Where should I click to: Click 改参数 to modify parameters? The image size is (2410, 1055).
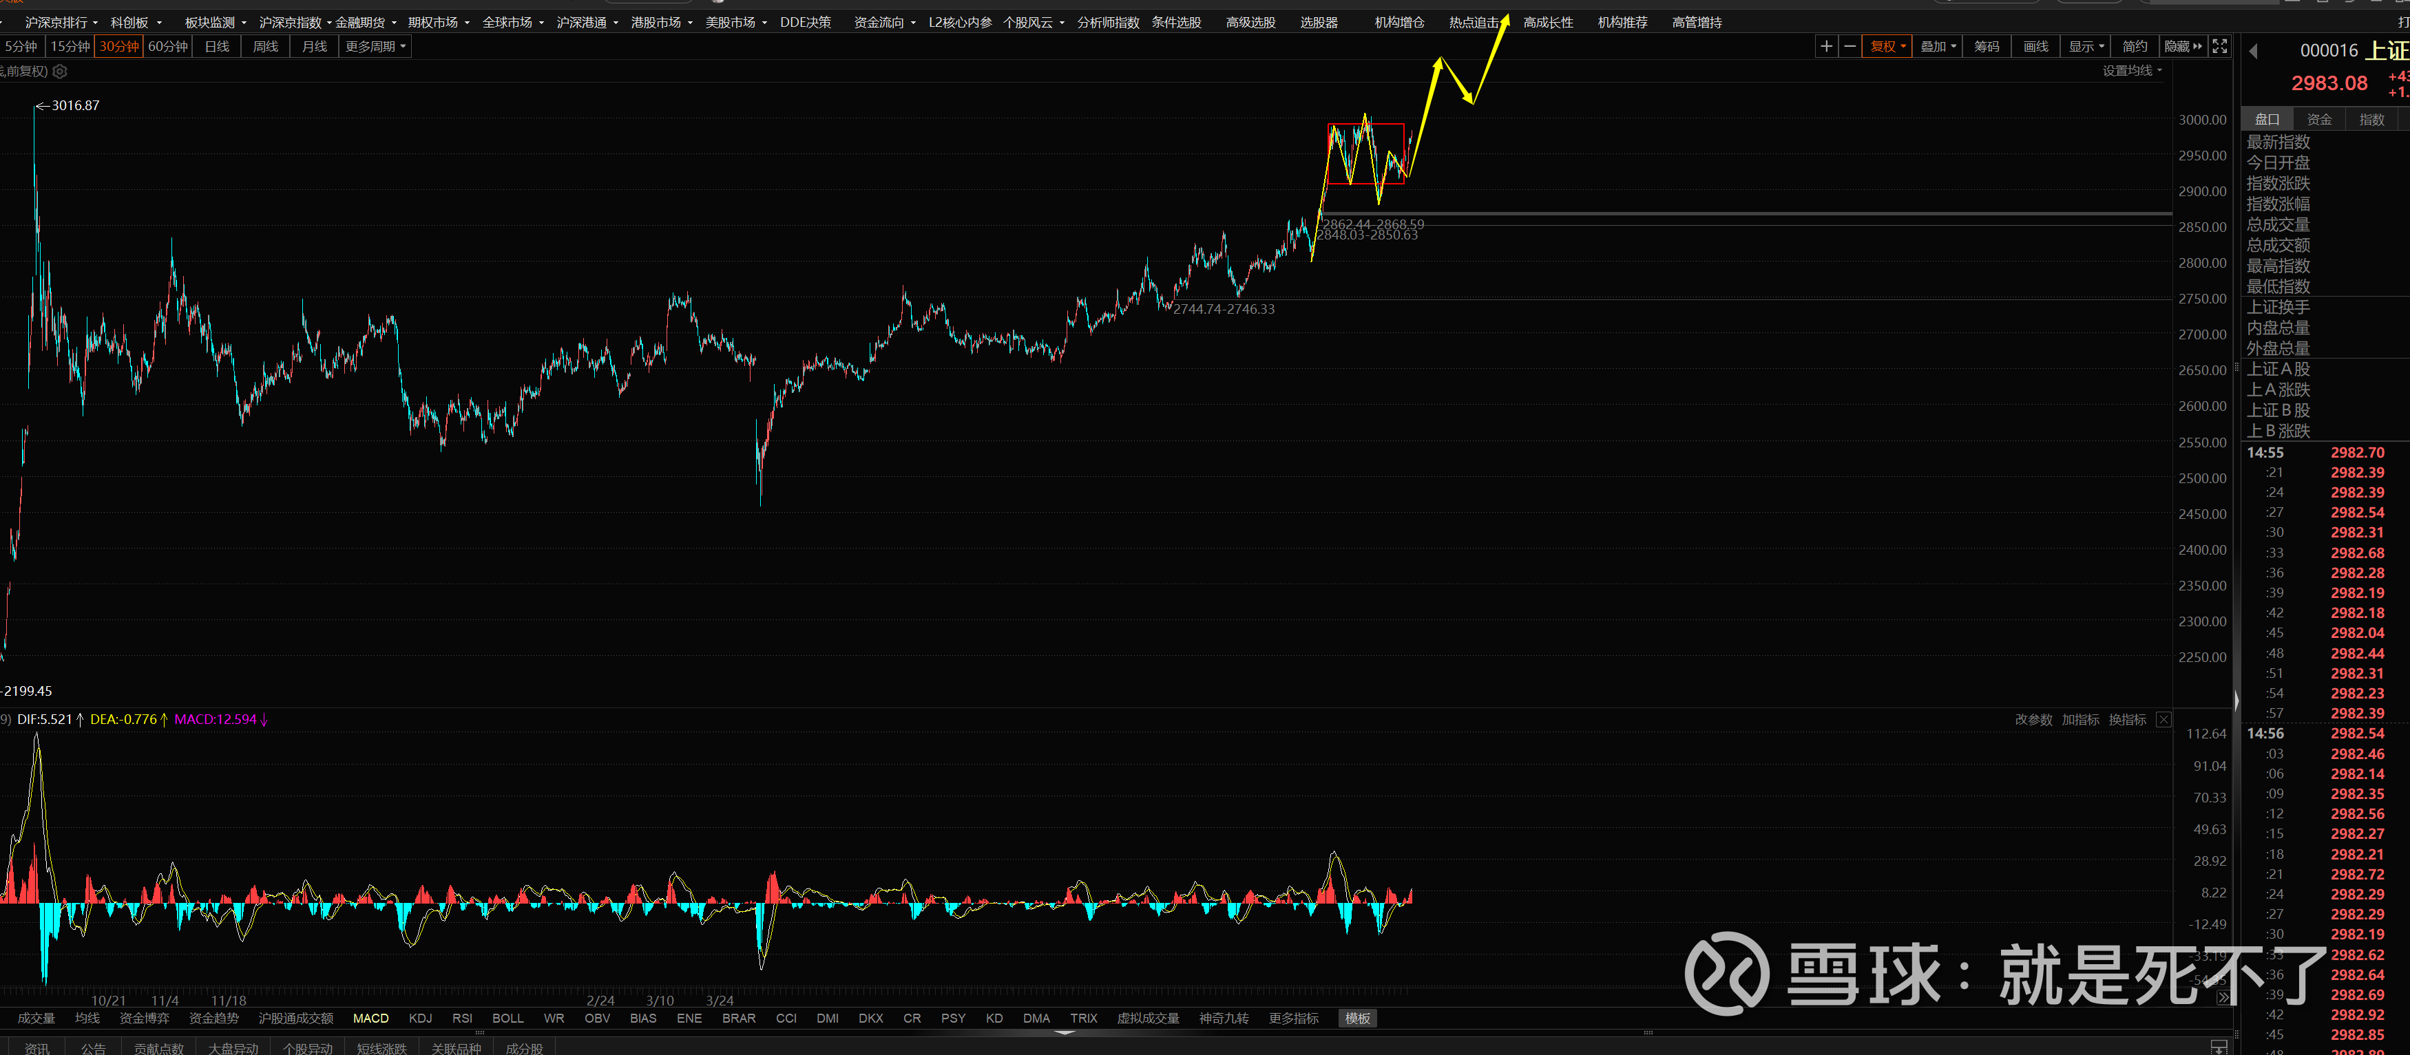[x=2033, y=719]
